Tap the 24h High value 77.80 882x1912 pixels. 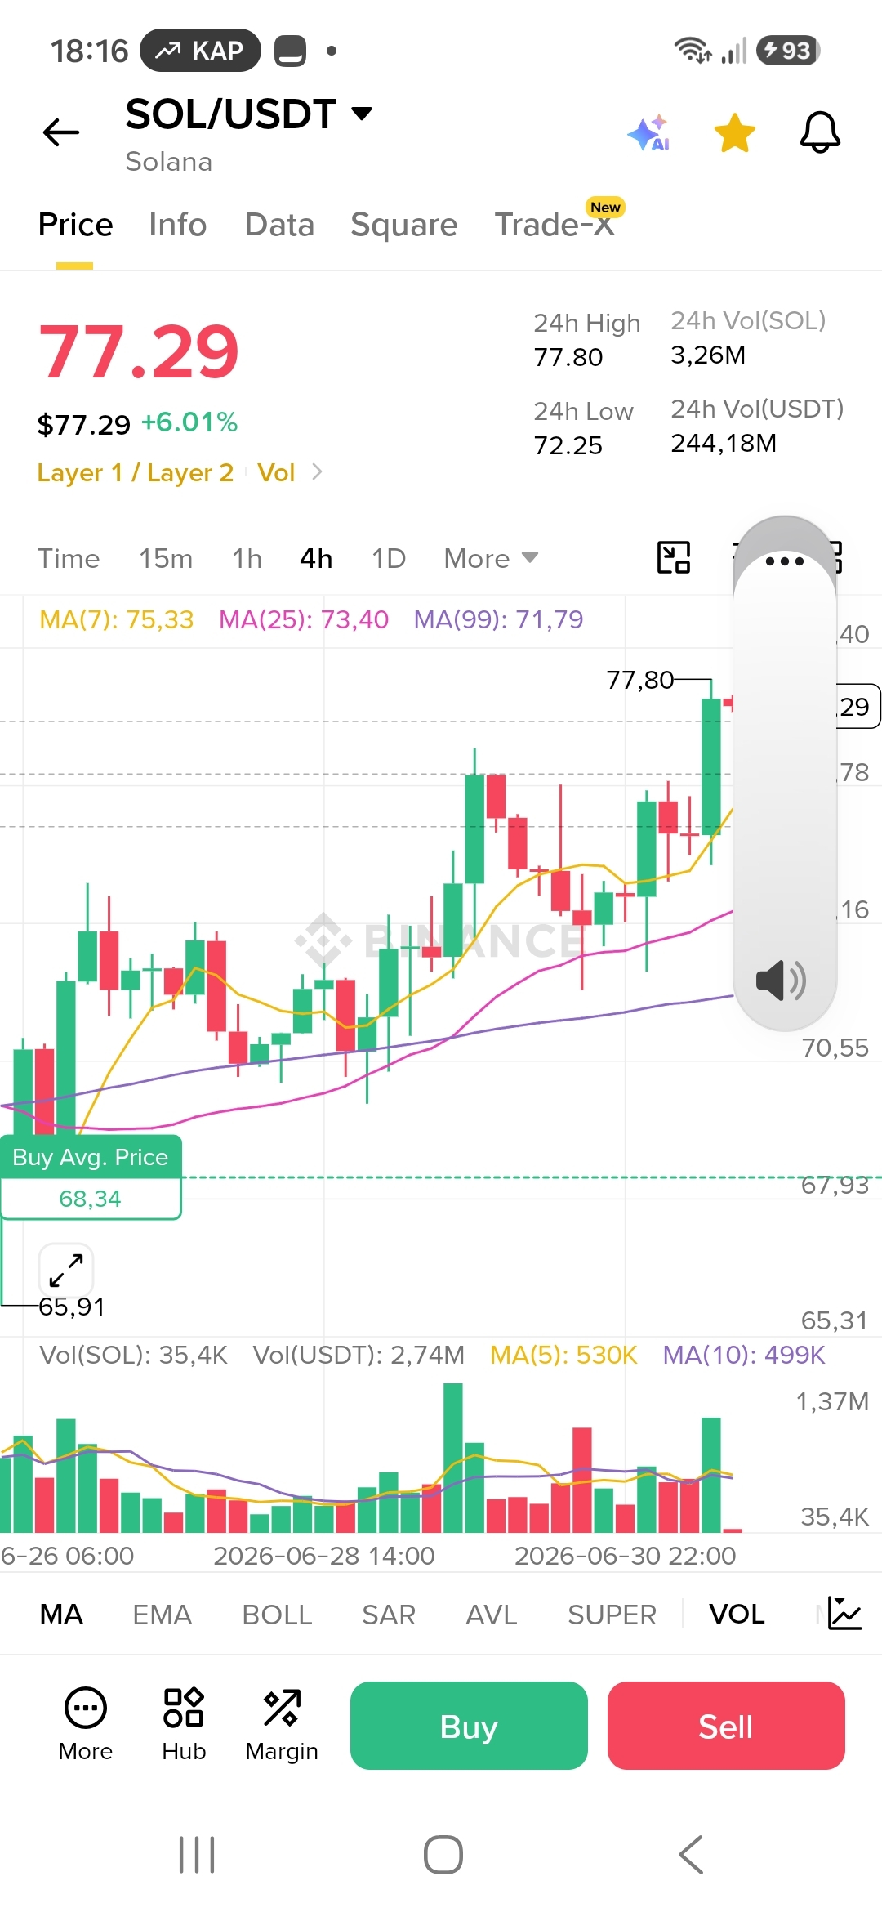(x=568, y=357)
